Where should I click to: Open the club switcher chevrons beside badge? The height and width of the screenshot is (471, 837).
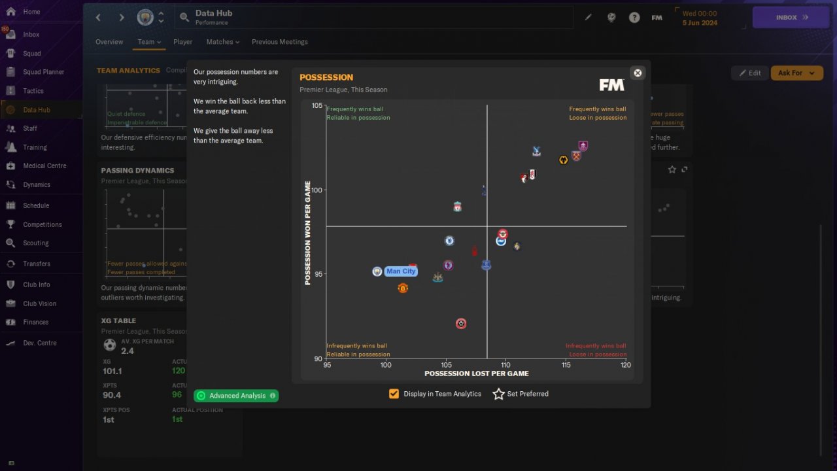coord(161,18)
